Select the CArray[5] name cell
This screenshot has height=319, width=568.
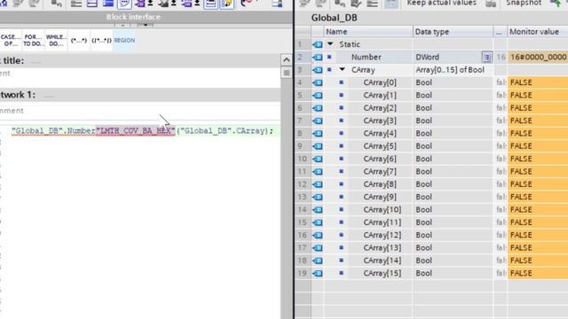pyautogui.click(x=380, y=145)
